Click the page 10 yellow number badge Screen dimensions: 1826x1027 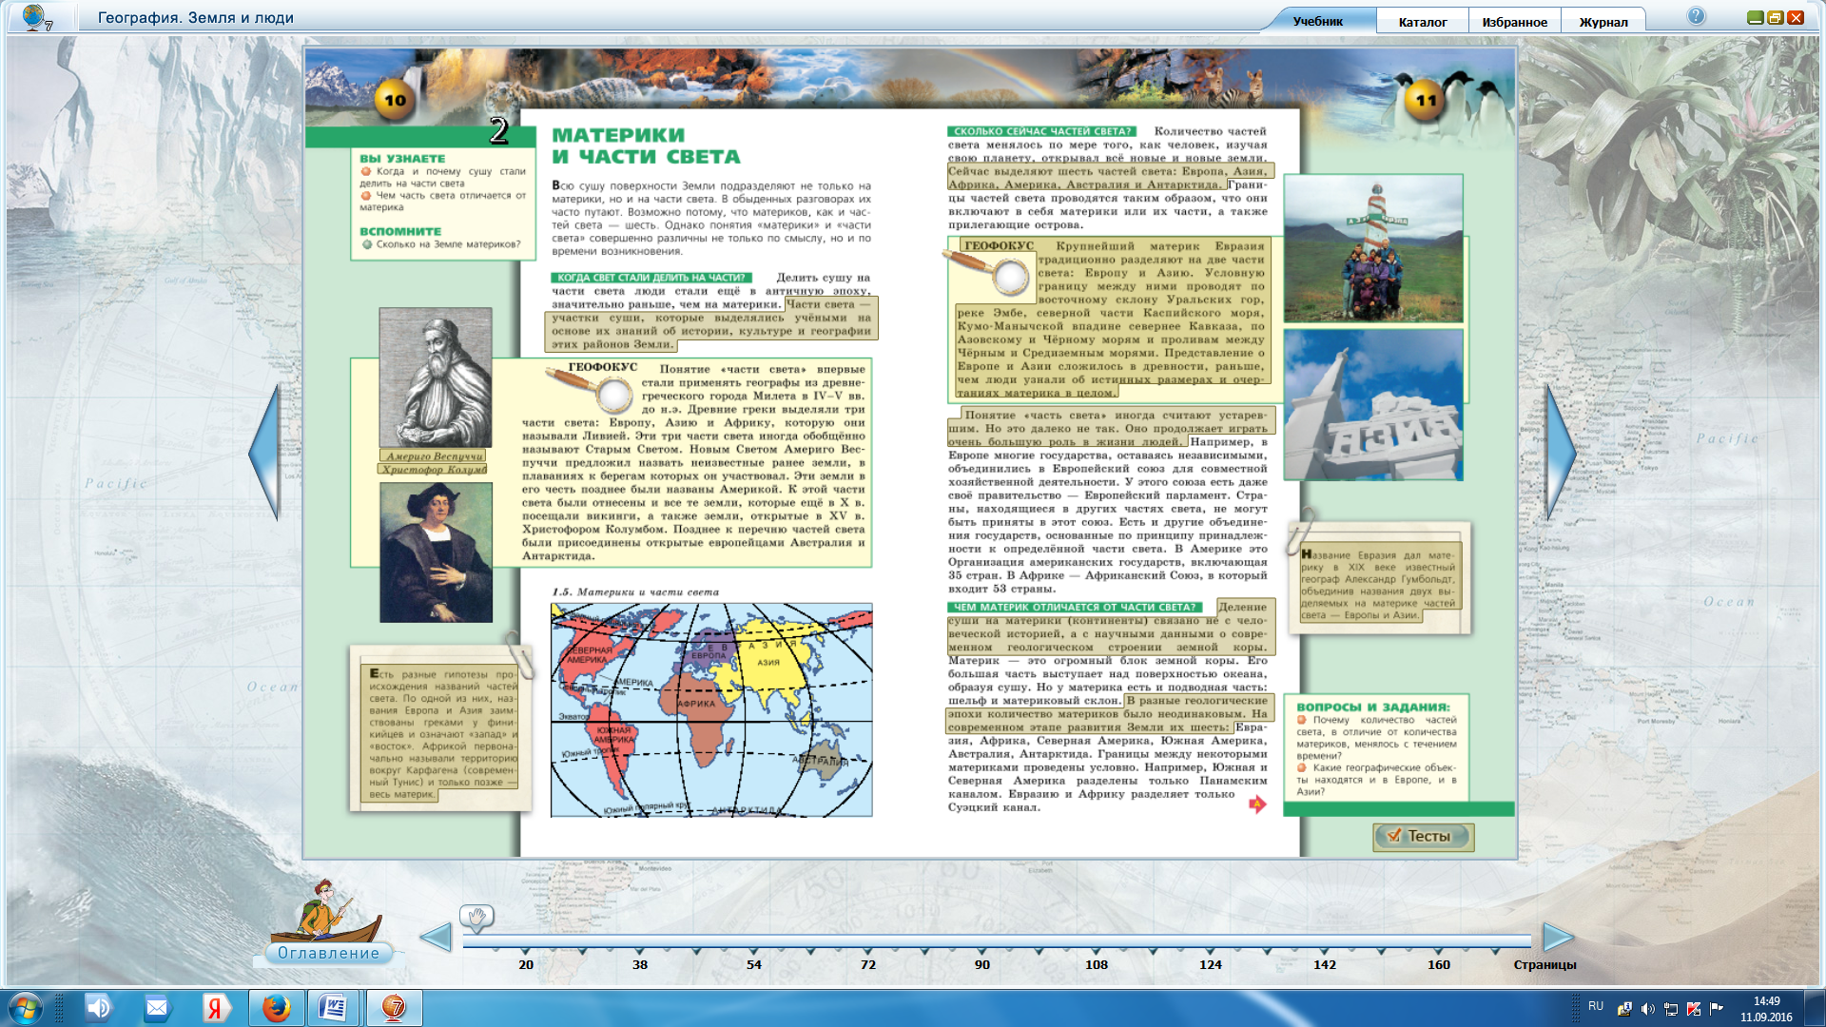click(395, 100)
